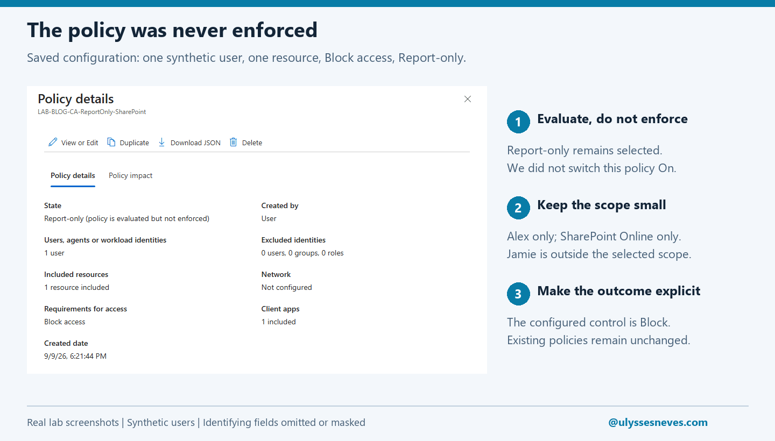
Task: Click the Duplicate copy icon
Action: (x=111, y=143)
